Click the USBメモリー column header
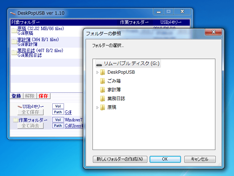This screenshot has height=176, width=234. [171, 22]
